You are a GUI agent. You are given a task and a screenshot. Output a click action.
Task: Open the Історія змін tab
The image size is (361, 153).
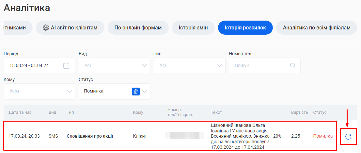[193, 28]
